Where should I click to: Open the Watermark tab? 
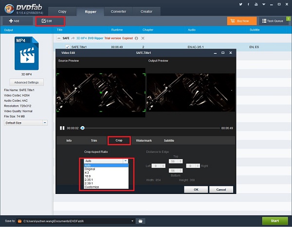click(x=144, y=141)
